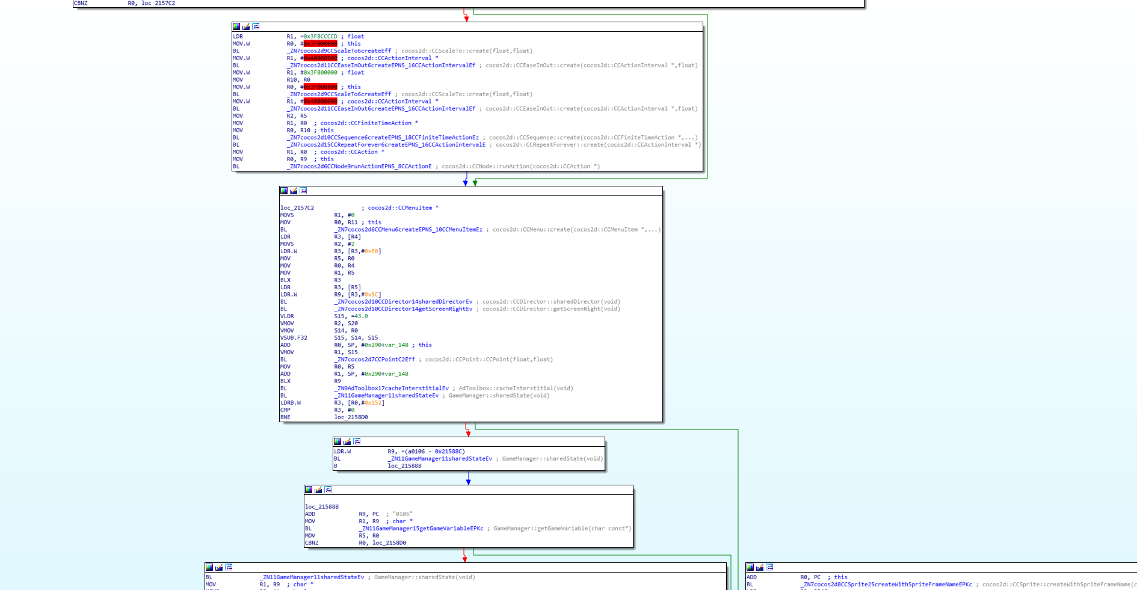Click the group nodes icon on the CCScaleTo node
1137x590 pixels.
[x=256, y=26]
